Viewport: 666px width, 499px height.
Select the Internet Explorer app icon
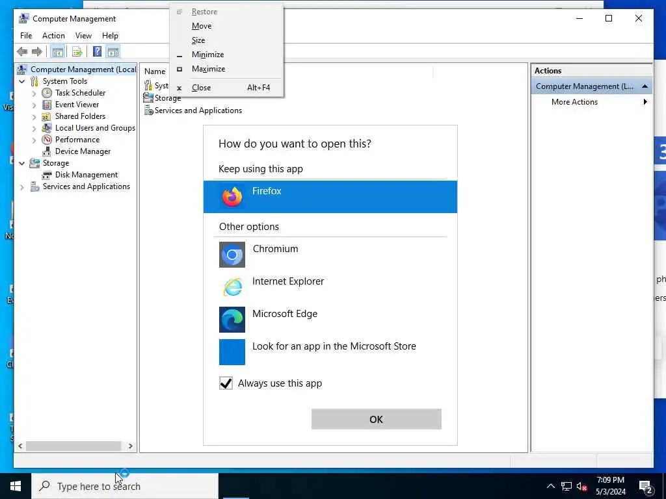[x=232, y=287]
